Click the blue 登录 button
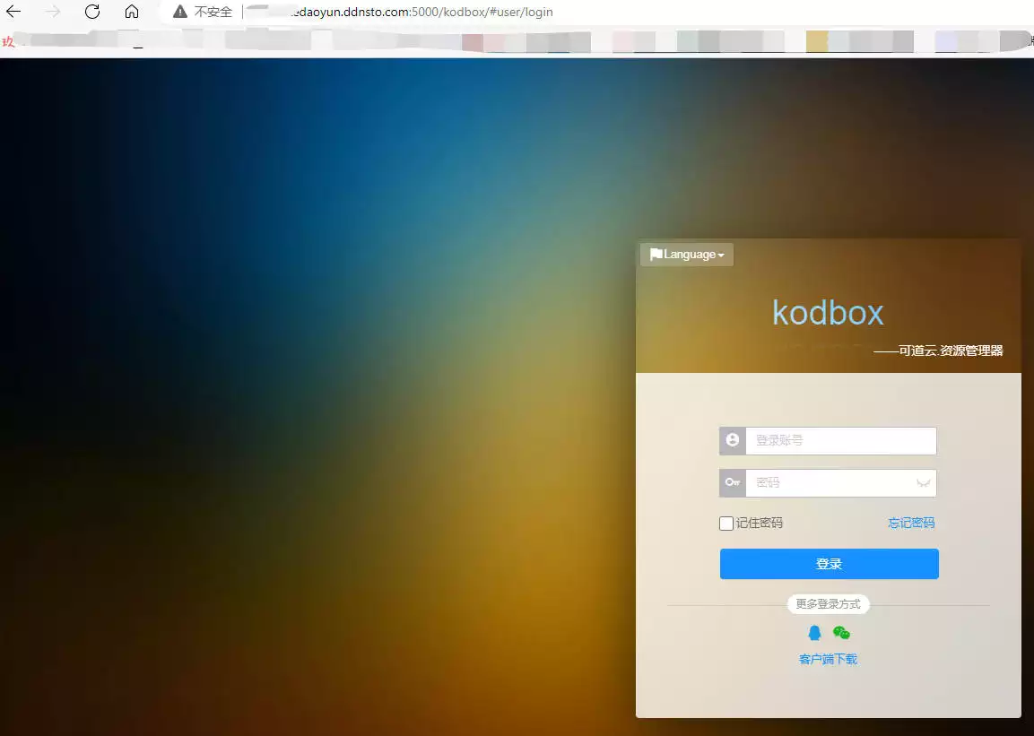Screen dimensions: 1034x736 (829, 564)
